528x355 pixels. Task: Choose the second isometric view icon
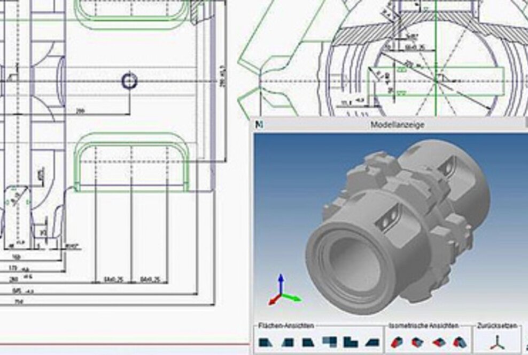click(417, 342)
